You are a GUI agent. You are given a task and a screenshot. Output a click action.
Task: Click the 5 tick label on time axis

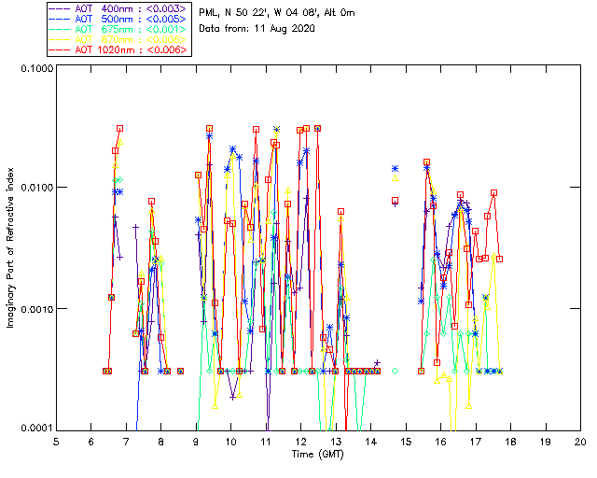(x=56, y=442)
